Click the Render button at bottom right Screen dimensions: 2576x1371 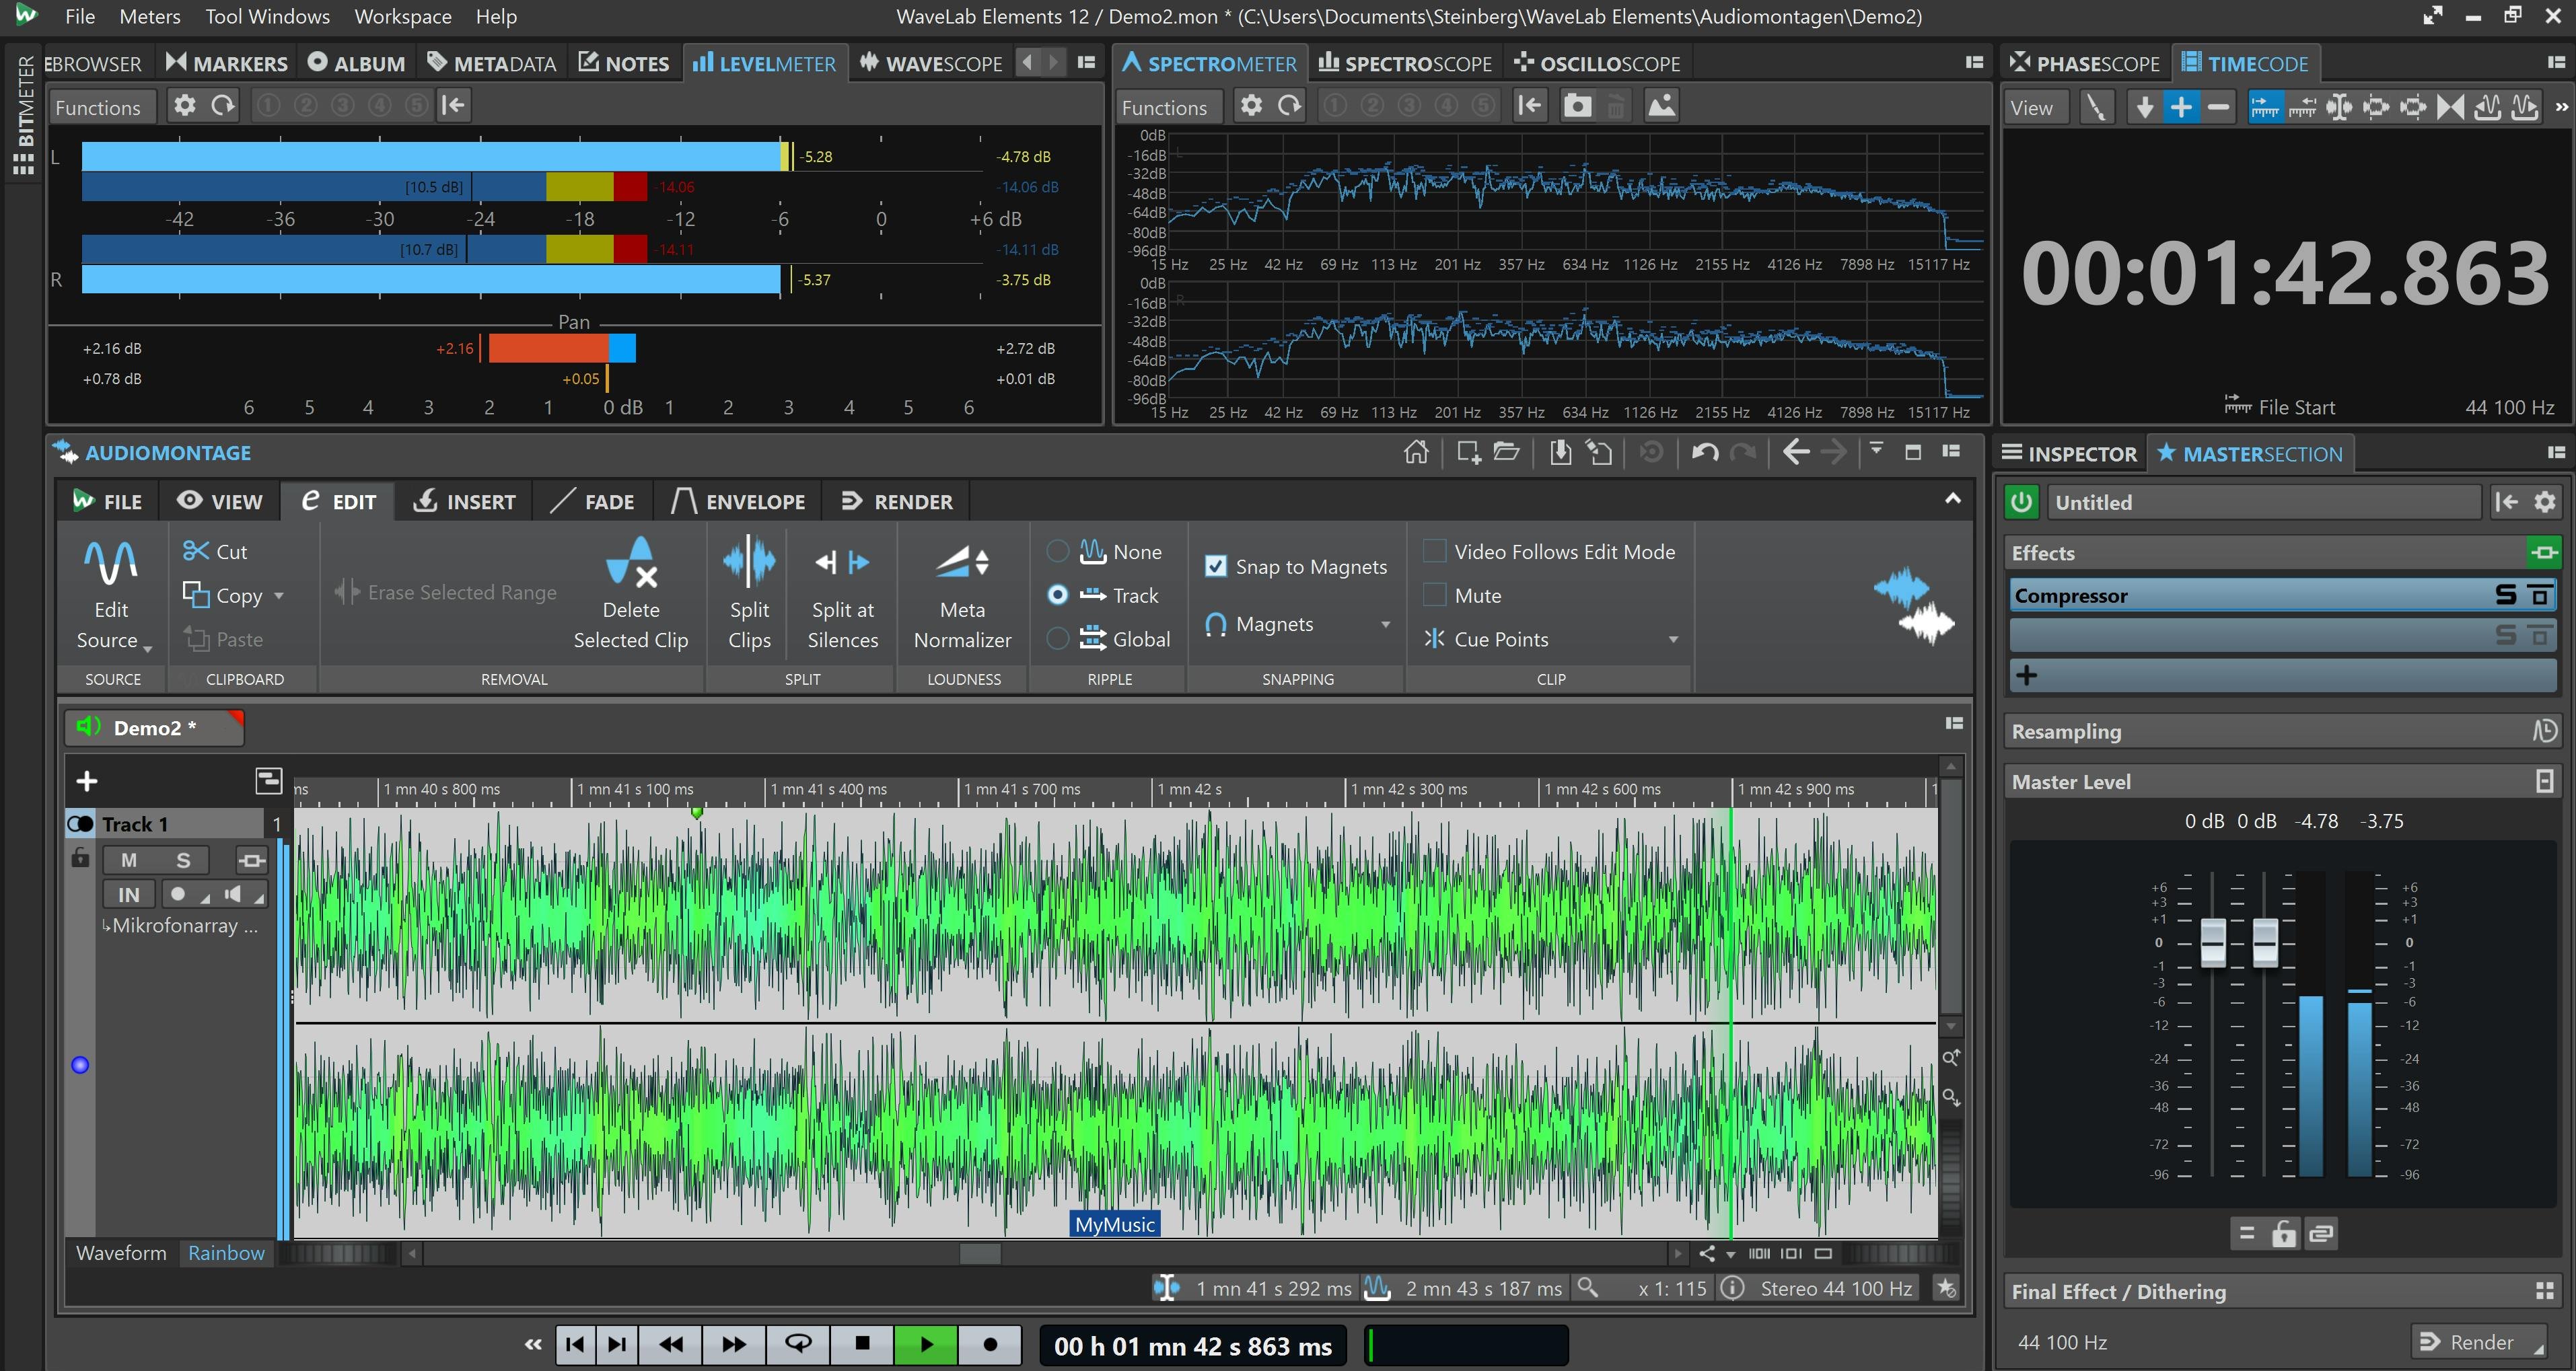tap(2477, 1341)
